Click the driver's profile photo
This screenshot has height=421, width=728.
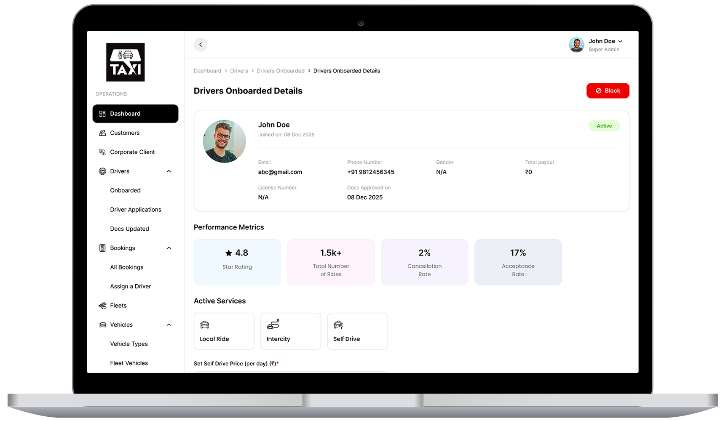tap(224, 141)
